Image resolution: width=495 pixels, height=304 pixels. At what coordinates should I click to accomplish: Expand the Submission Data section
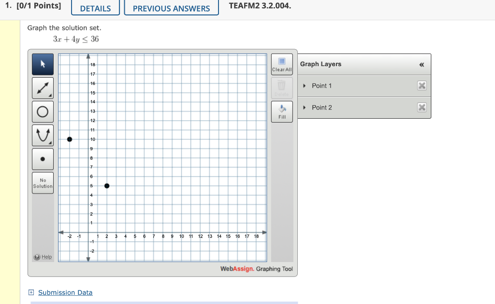click(31, 292)
